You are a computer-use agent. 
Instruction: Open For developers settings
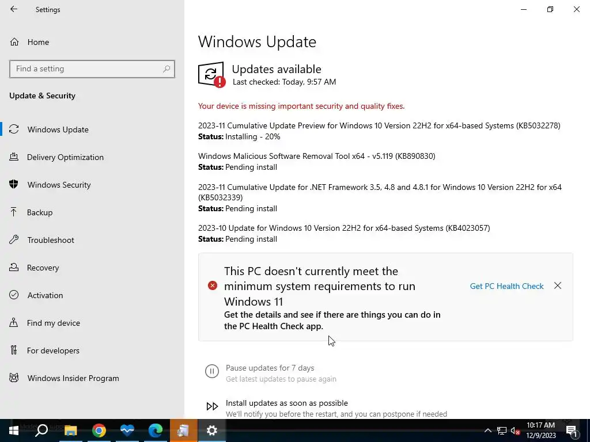coord(53,350)
